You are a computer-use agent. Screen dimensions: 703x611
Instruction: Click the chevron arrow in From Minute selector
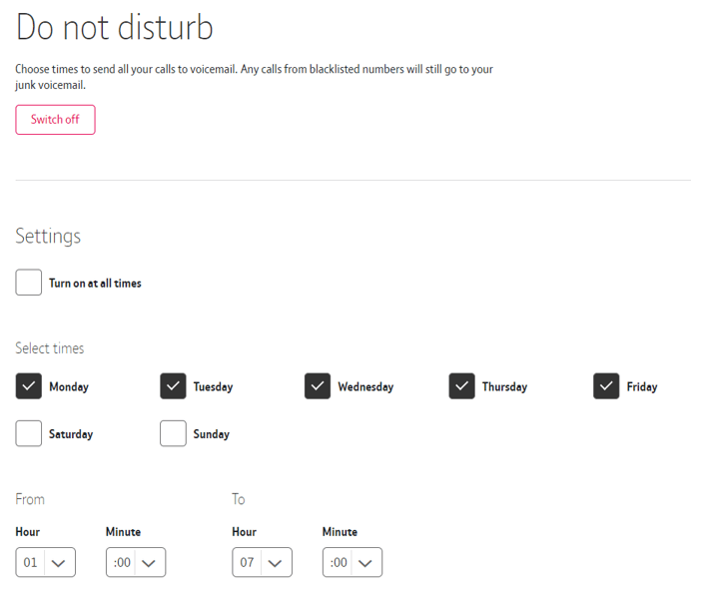click(149, 563)
